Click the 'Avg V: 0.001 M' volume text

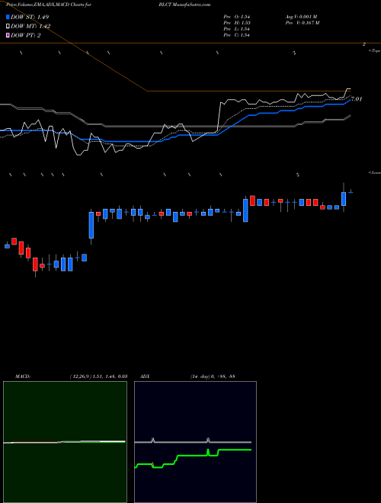[301, 17]
